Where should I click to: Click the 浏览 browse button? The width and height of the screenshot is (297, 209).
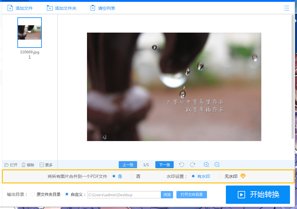click(167, 195)
